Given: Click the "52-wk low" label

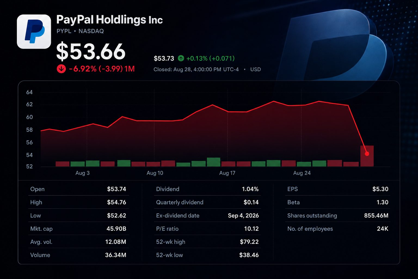Looking at the screenshot, I should pyautogui.click(x=170, y=255).
